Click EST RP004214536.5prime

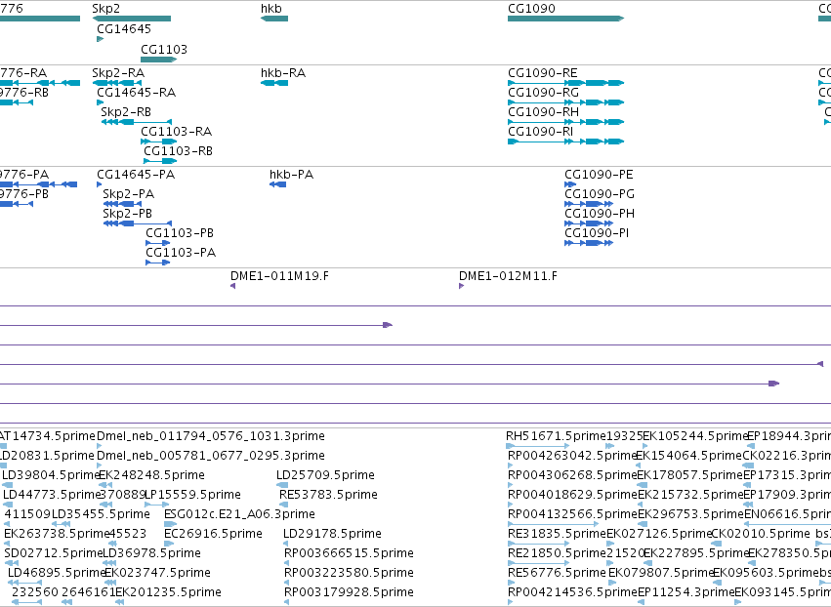[x=572, y=591]
